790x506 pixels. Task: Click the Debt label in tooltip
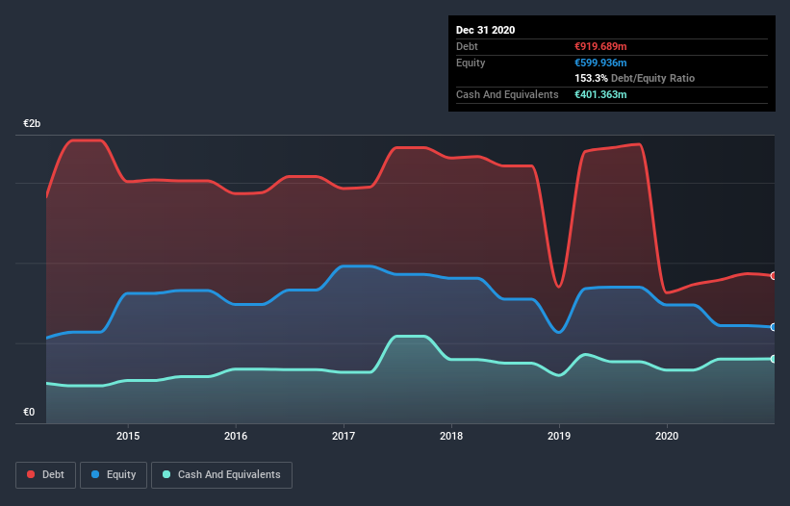[467, 46]
